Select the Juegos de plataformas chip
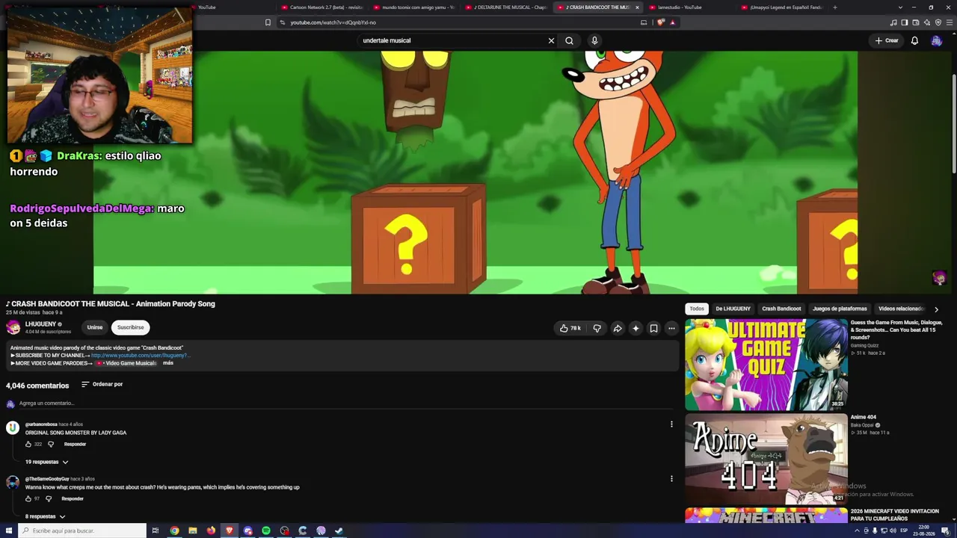The image size is (957, 538). 840,309
